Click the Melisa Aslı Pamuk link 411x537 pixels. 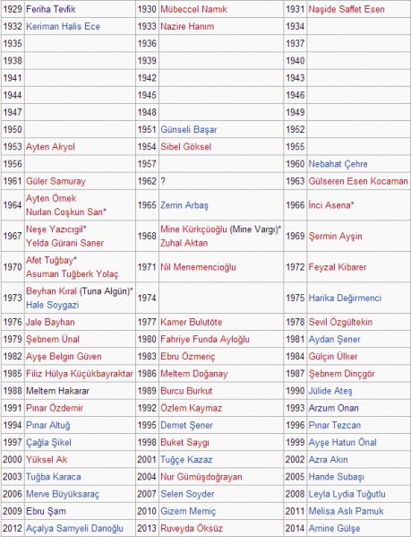click(346, 511)
